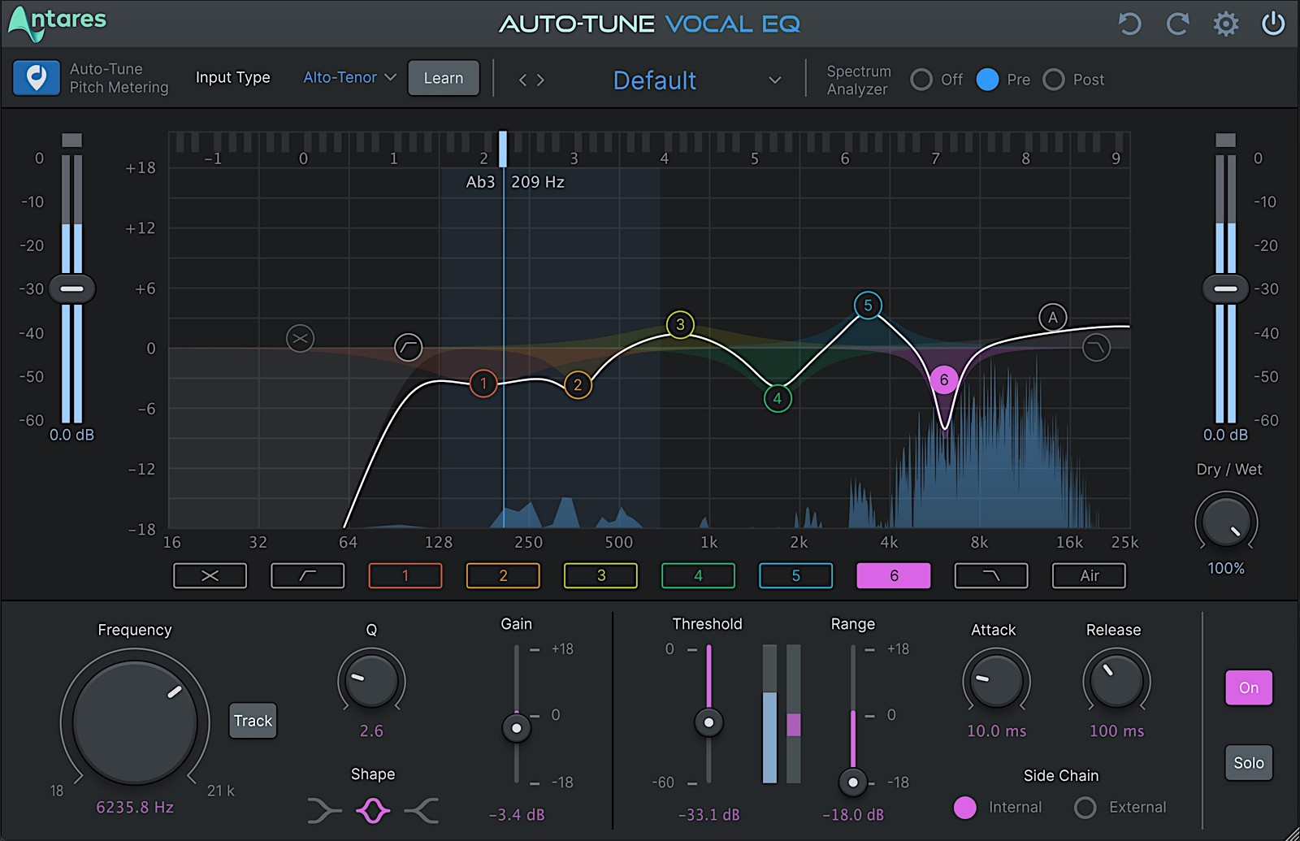Click the Range slider handle
This screenshot has width=1300, height=841.
tap(852, 782)
